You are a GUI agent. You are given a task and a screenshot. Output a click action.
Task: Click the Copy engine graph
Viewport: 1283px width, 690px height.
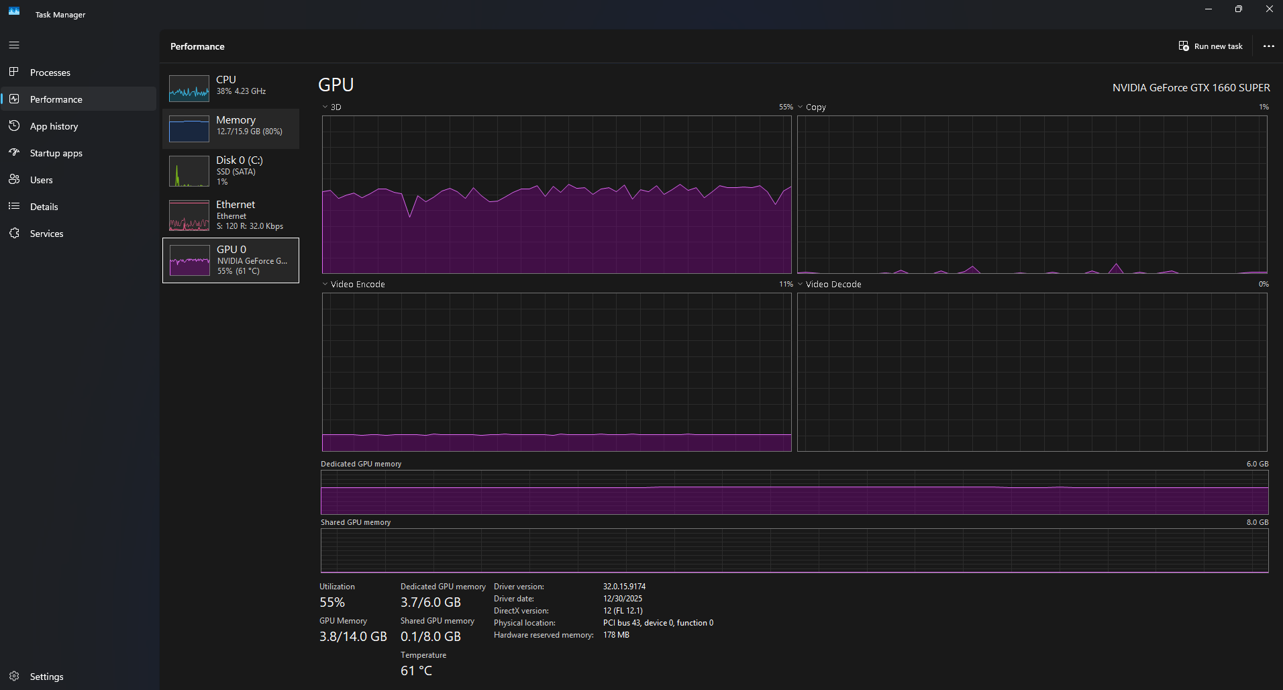1032,195
